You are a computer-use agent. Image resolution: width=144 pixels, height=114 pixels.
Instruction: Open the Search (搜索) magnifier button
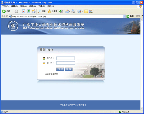42,11
